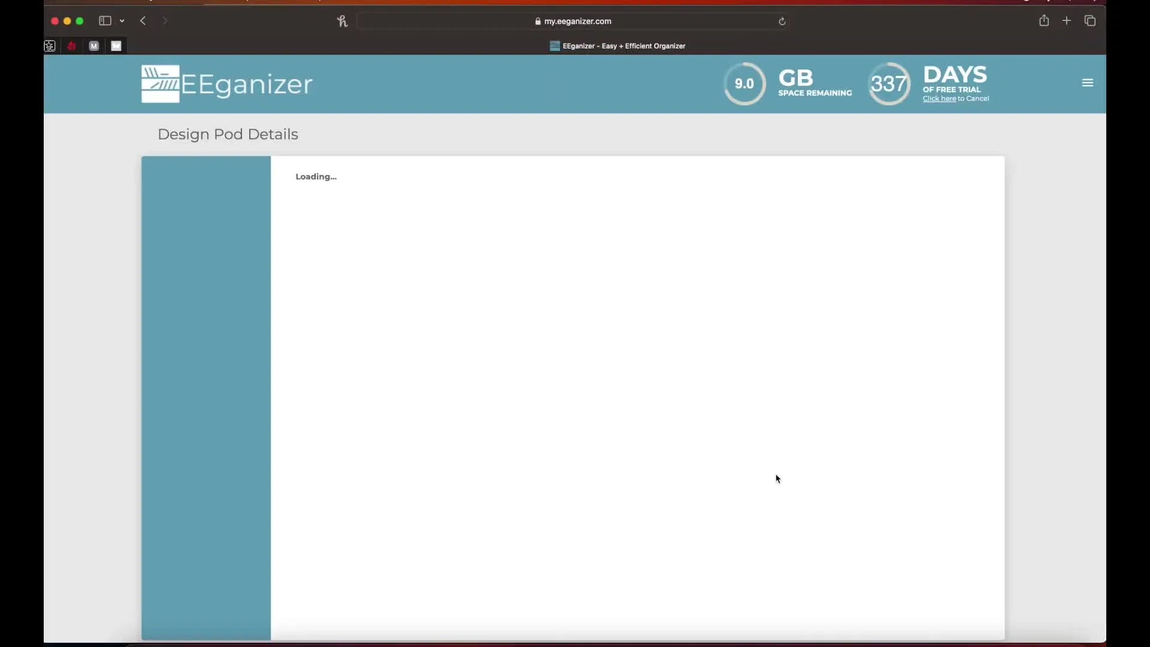This screenshot has width=1150, height=647.
Task: Show tab overview icon
Action: (1090, 21)
